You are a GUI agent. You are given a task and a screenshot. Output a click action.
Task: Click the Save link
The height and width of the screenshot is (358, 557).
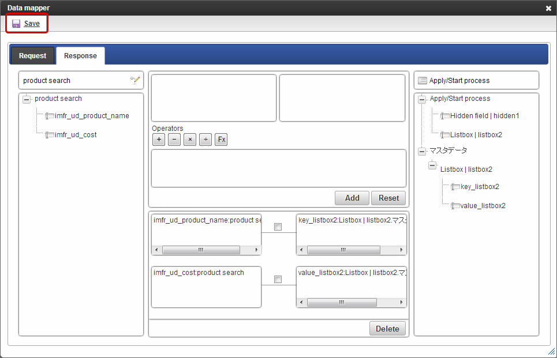[x=32, y=24]
